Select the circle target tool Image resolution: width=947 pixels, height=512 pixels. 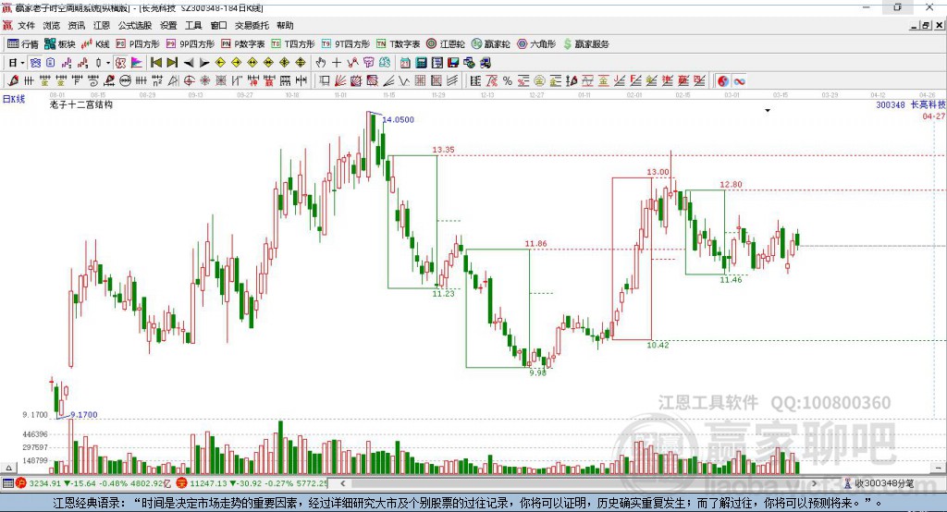point(189,81)
